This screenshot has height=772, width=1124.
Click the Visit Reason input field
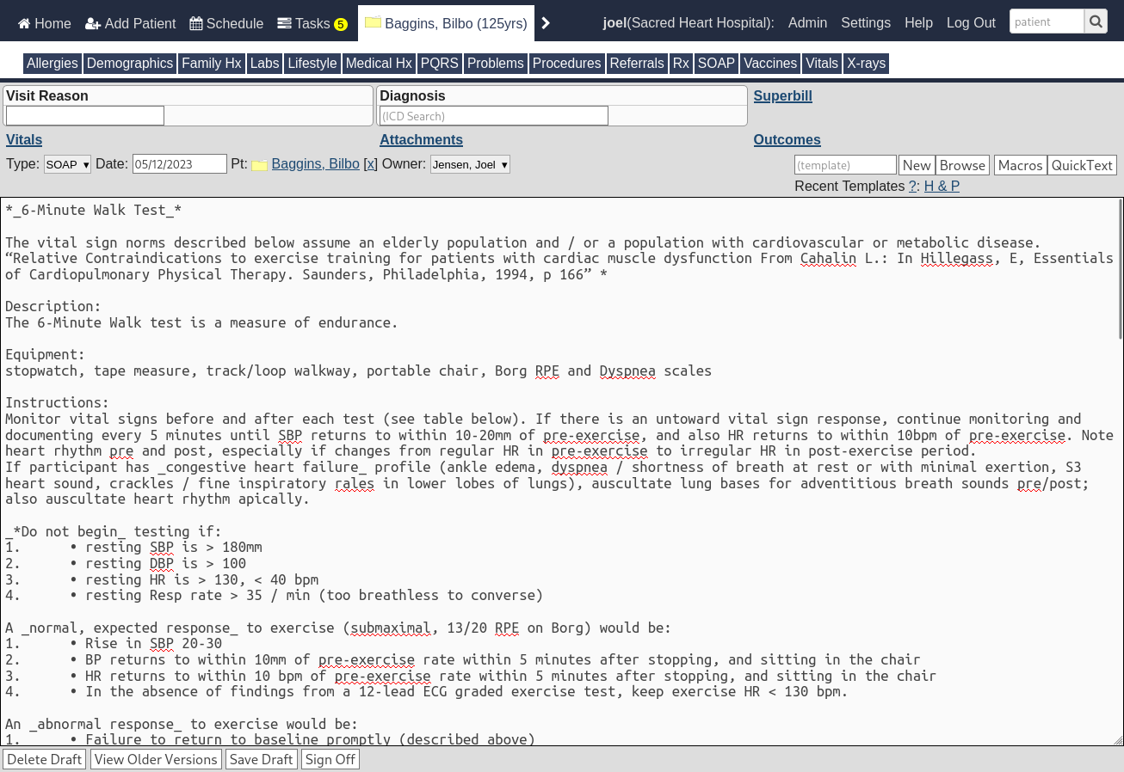pos(85,115)
